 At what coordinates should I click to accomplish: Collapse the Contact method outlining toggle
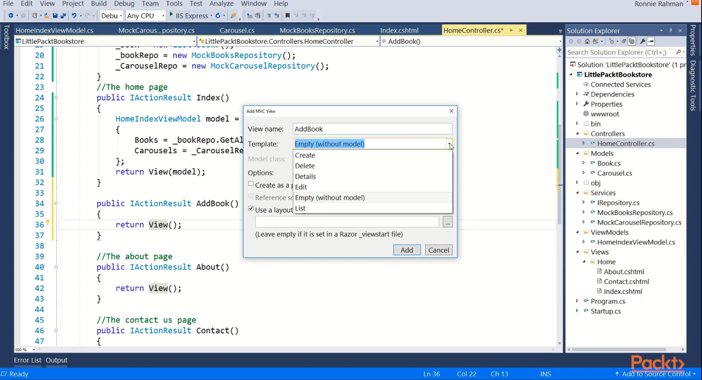(x=56, y=330)
